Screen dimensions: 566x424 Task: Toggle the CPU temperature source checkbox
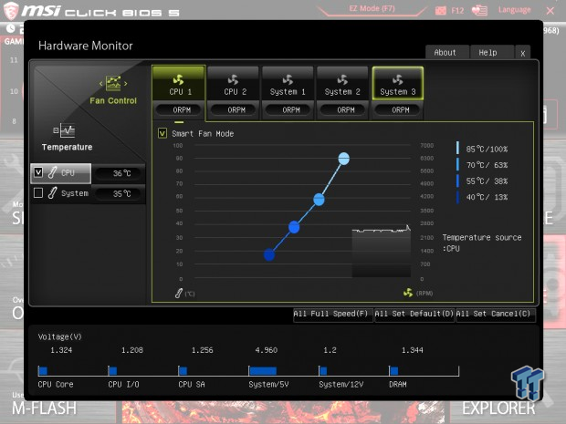pyautogui.click(x=38, y=172)
